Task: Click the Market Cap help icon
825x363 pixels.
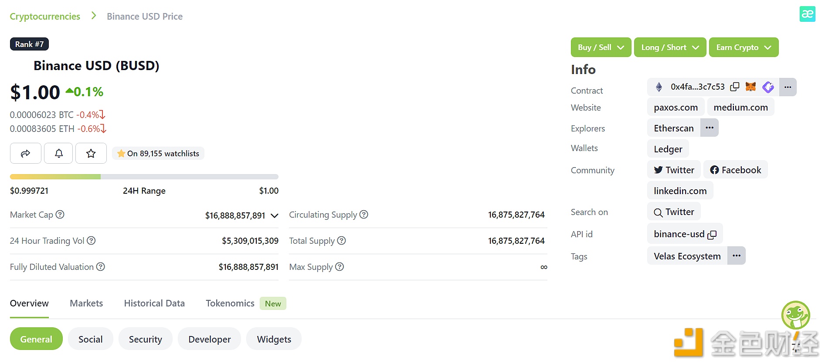Action: coord(60,215)
